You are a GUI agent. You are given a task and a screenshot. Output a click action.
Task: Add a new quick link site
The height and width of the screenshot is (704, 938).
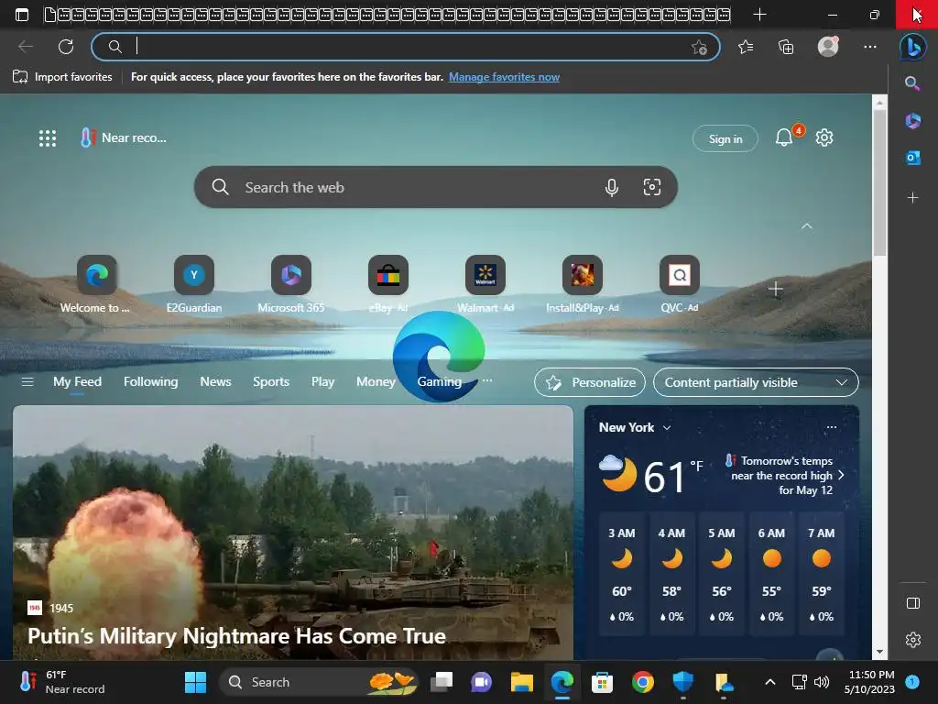[x=775, y=289]
